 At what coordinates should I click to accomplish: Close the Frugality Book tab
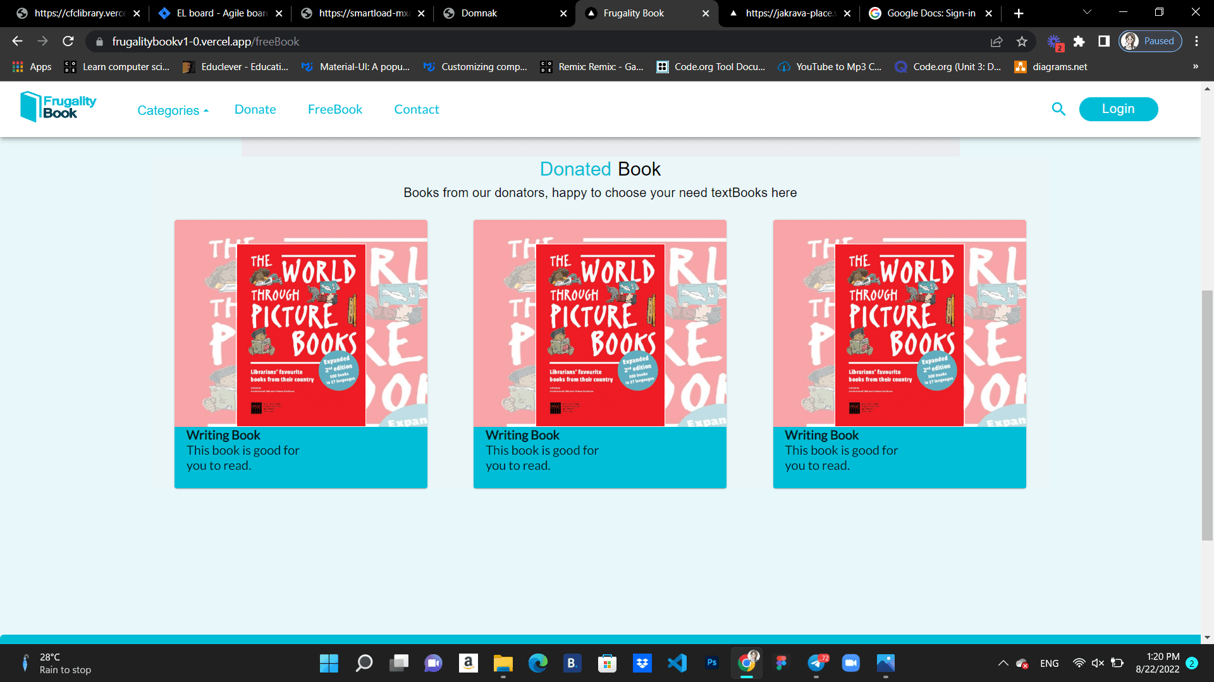706,13
